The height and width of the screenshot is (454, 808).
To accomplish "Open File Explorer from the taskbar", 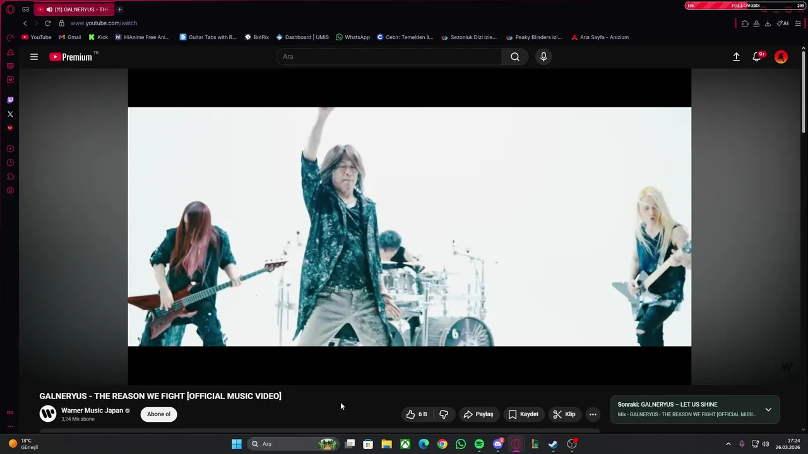I will (386, 444).
